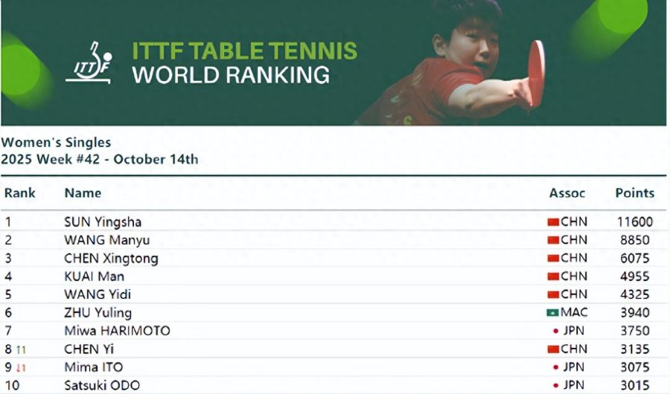The width and height of the screenshot is (670, 394).
Task: Sort by the Rank column header
Action: click(20, 193)
